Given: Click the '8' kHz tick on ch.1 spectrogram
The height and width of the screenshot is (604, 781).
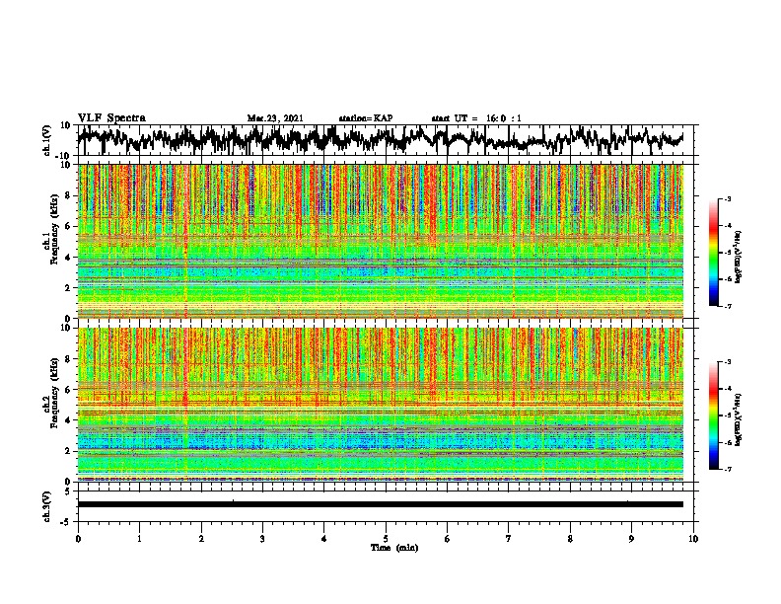Looking at the screenshot, I should click(x=69, y=195).
